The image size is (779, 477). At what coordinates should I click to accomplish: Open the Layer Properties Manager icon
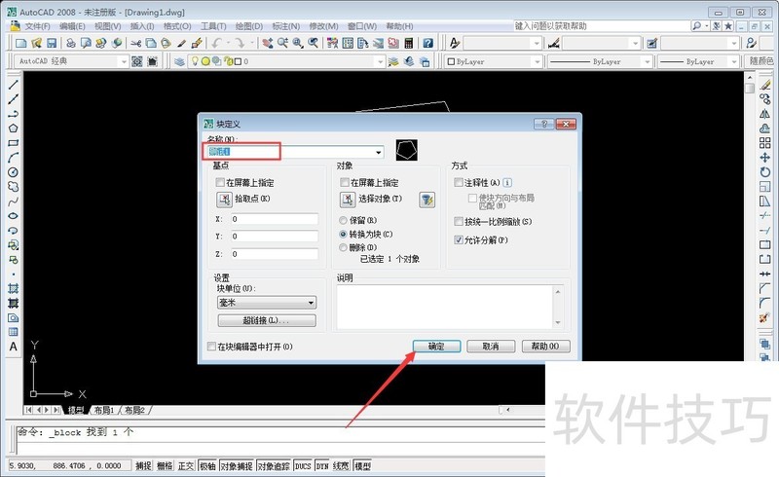[x=179, y=61]
